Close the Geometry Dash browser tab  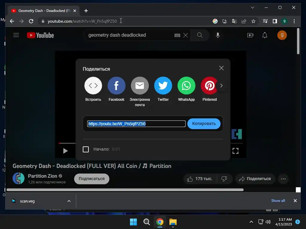pos(74,11)
